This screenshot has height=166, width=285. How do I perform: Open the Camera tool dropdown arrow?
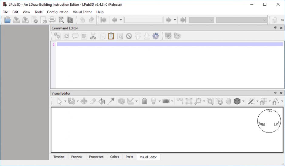point(172,101)
